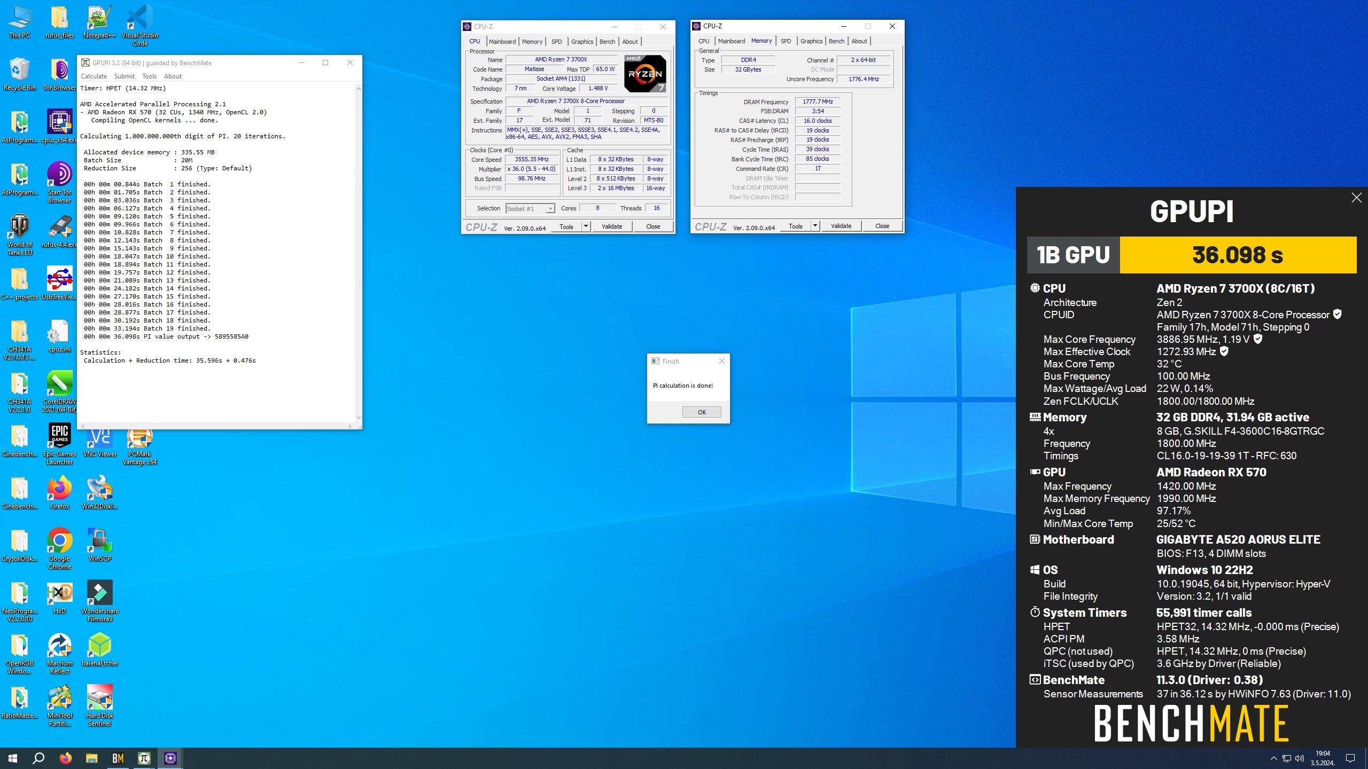Viewport: 1368px width, 769px height.
Task: Launch UsbTreeView desktop icon
Action: coord(59,284)
